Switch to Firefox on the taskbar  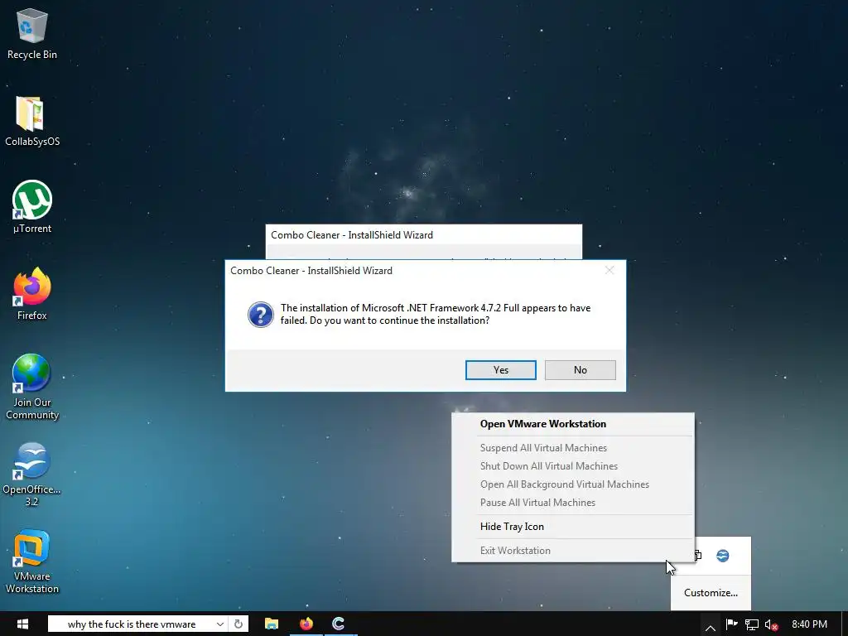[306, 624]
